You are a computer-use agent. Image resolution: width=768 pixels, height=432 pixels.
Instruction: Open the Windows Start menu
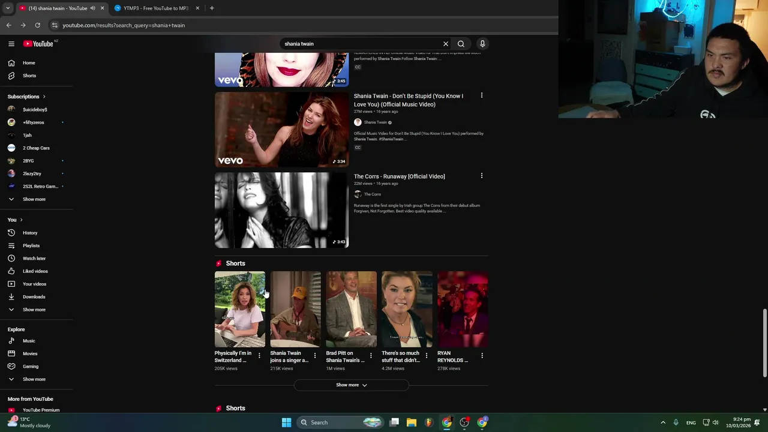pyautogui.click(x=286, y=422)
